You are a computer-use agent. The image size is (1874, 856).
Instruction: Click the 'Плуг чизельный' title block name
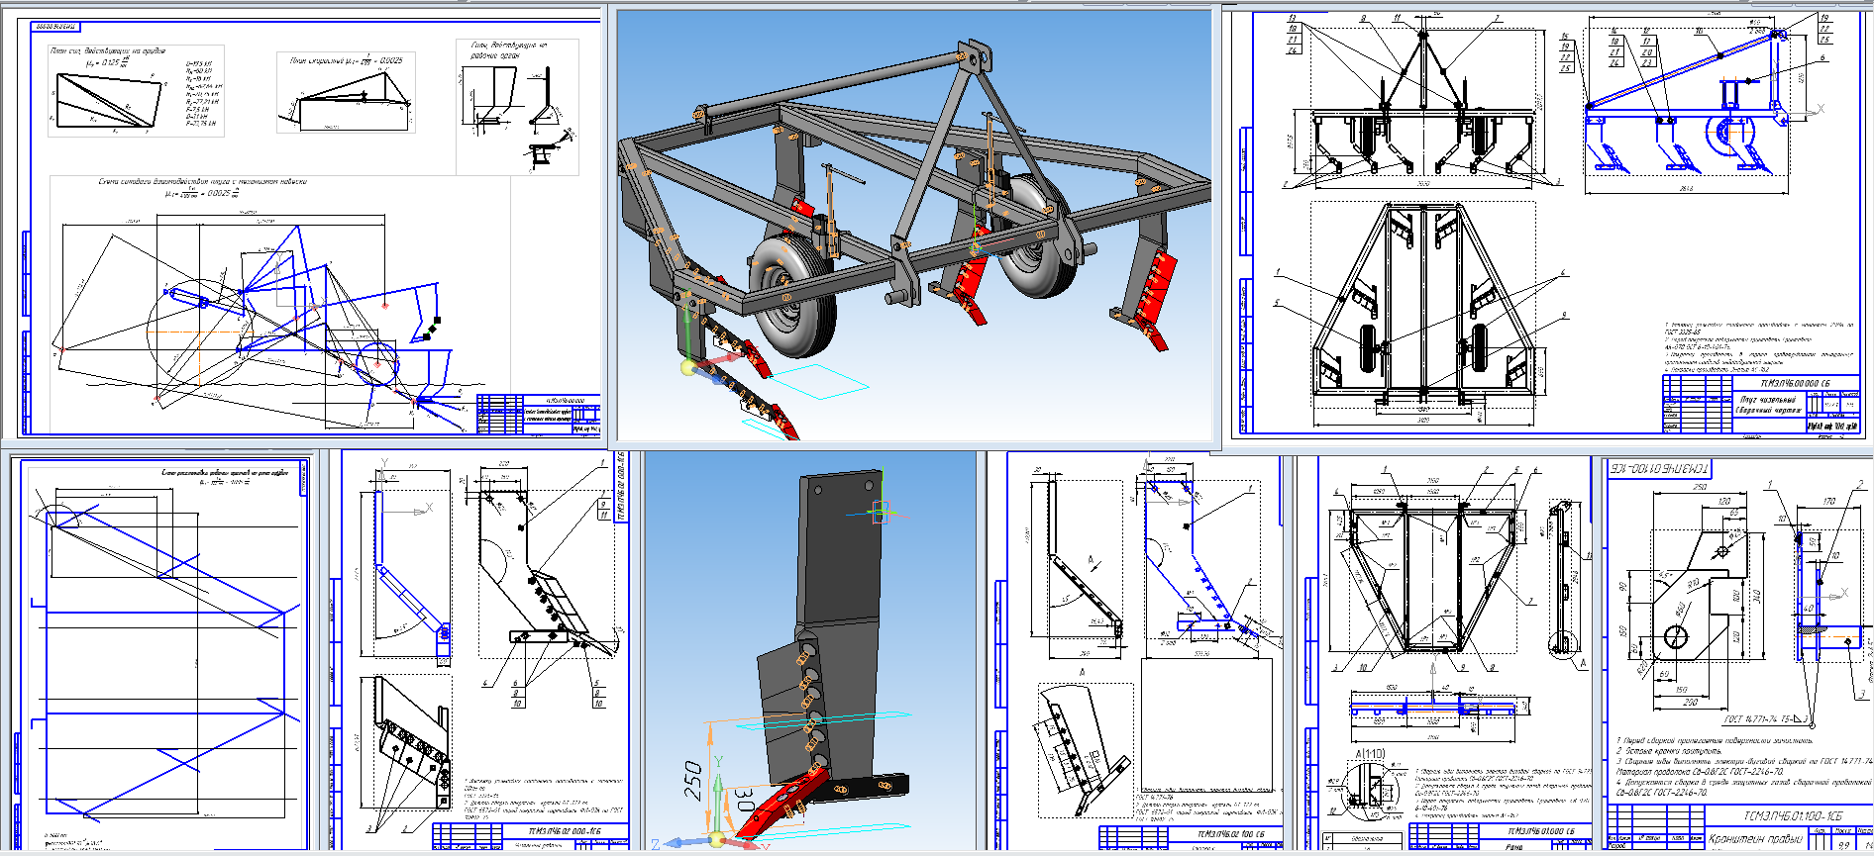pyautogui.click(x=1768, y=400)
